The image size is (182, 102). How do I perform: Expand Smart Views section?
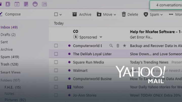[10, 72]
